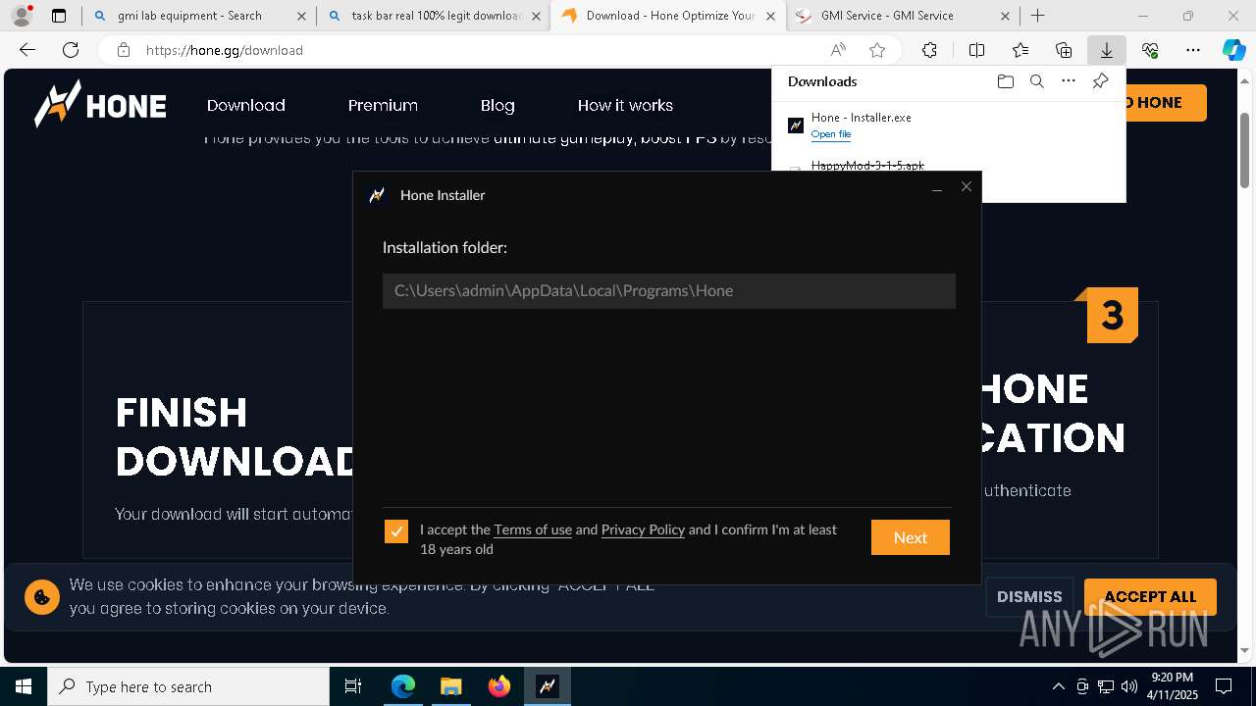Screen dimensions: 1256x706
Task: Go back to the previous page
Action: pyautogui.click(x=27, y=50)
